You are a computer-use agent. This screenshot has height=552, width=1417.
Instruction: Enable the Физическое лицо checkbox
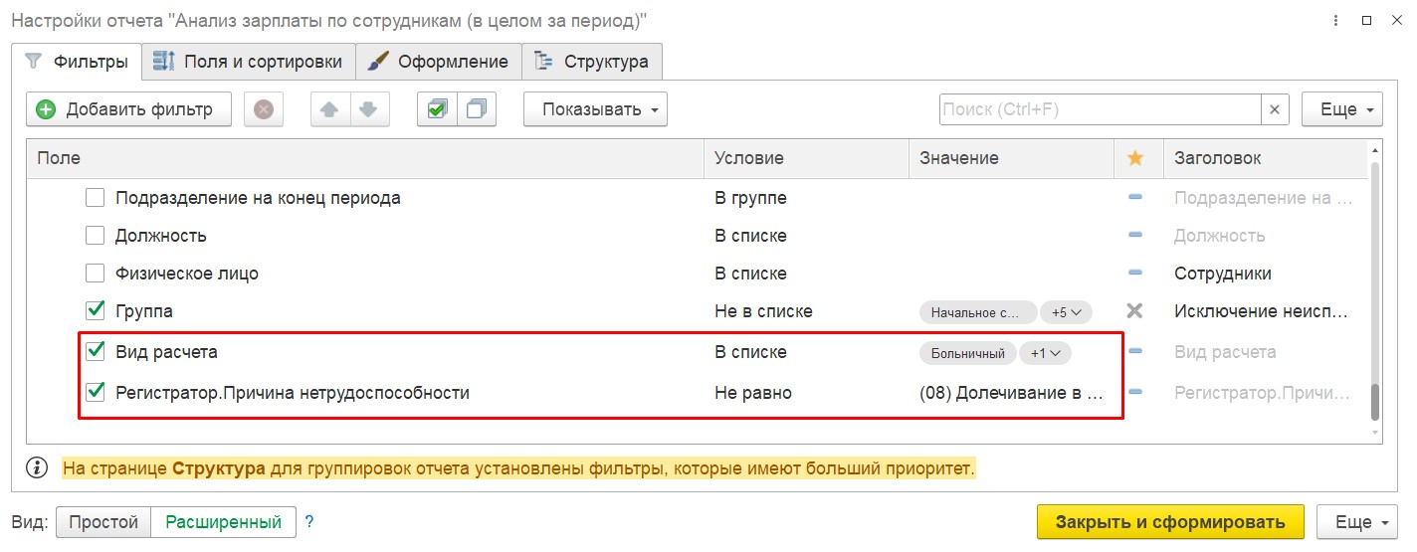tap(96, 274)
